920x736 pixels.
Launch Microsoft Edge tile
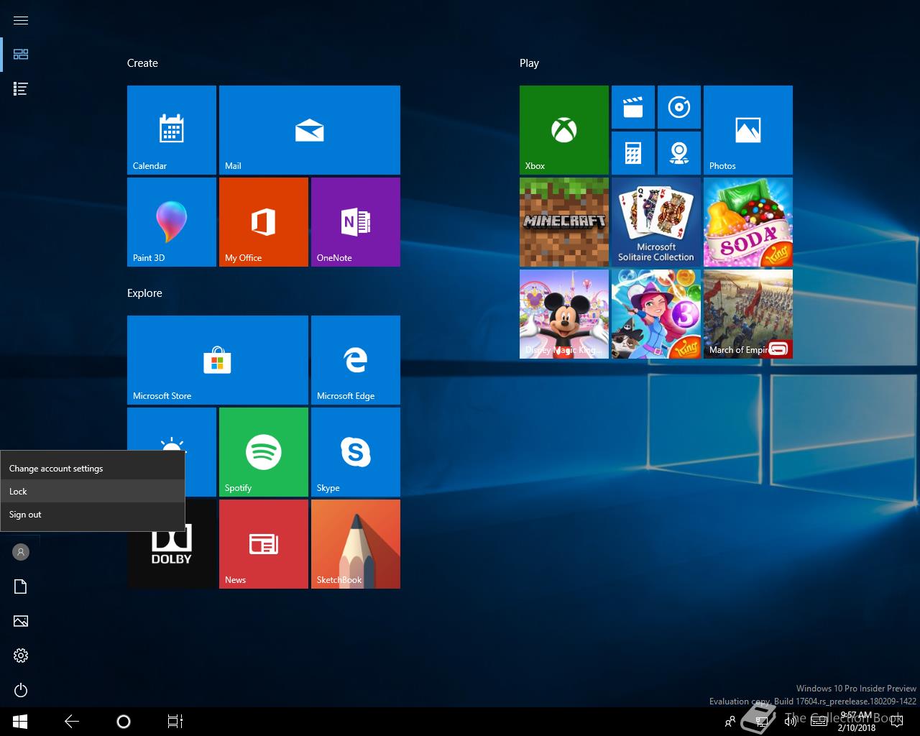(356, 360)
